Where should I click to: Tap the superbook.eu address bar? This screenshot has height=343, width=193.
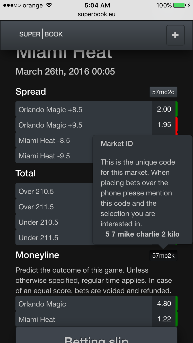97,14
